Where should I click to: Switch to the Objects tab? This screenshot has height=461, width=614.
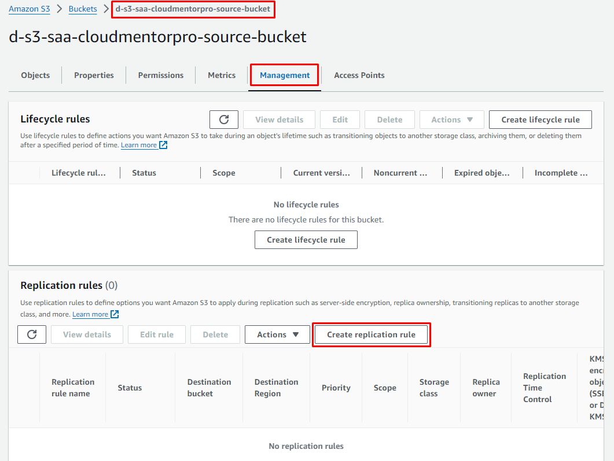(35, 75)
